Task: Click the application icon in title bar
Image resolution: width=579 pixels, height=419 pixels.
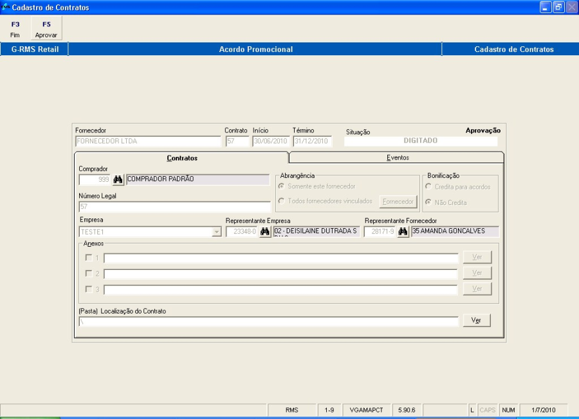Action: [x=6, y=7]
